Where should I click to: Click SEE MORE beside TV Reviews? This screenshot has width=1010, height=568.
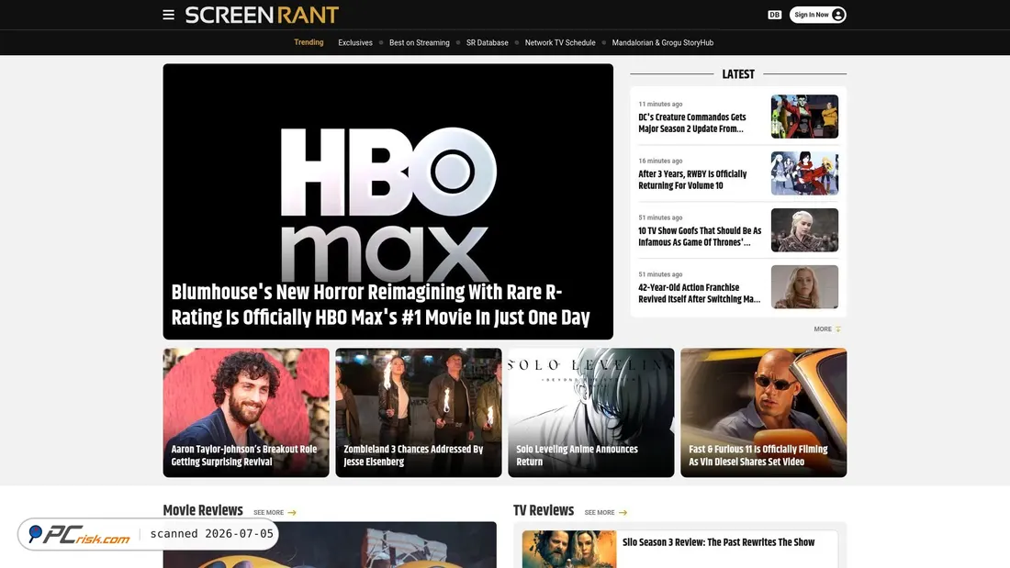[605, 513]
